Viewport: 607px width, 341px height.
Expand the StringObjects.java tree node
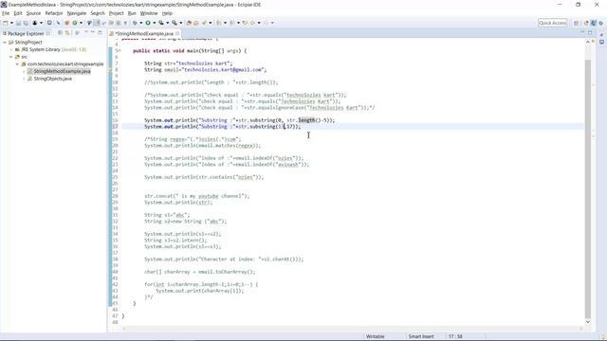[24, 79]
